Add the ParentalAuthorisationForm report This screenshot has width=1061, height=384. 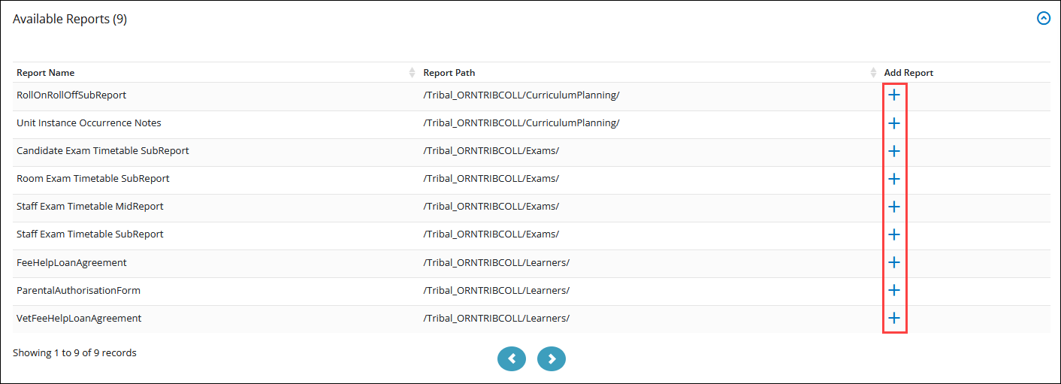point(894,290)
